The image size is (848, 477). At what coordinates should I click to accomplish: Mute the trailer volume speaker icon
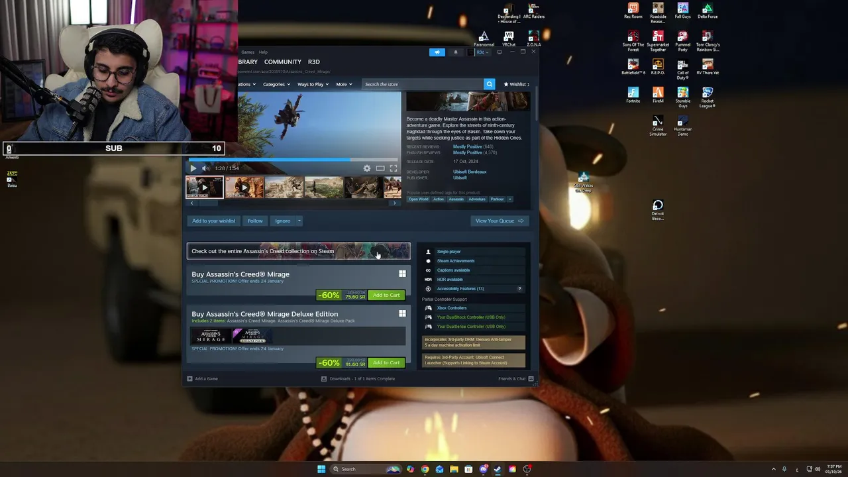pyautogui.click(x=205, y=168)
